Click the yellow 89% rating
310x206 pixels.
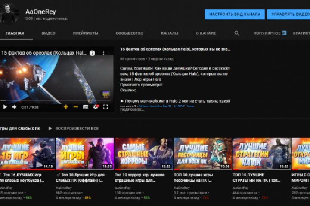[88, 198]
